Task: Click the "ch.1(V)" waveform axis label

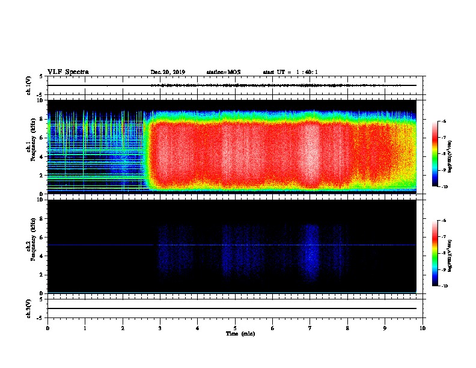Action: click(x=29, y=85)
